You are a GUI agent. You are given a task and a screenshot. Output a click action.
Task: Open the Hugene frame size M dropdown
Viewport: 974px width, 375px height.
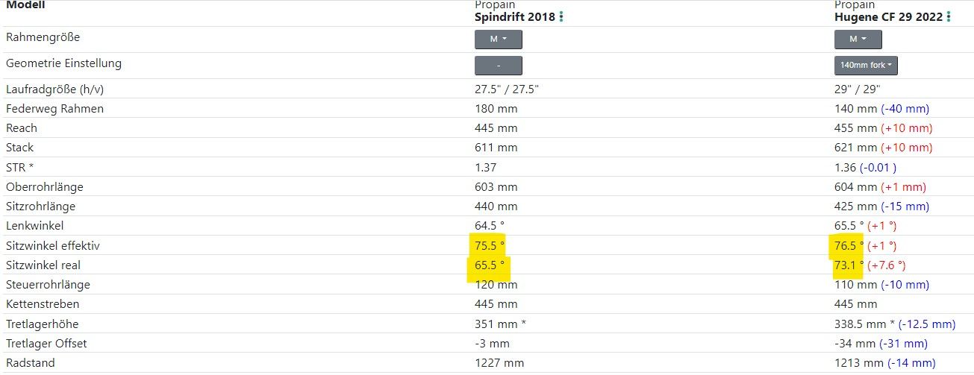[858, 40]
